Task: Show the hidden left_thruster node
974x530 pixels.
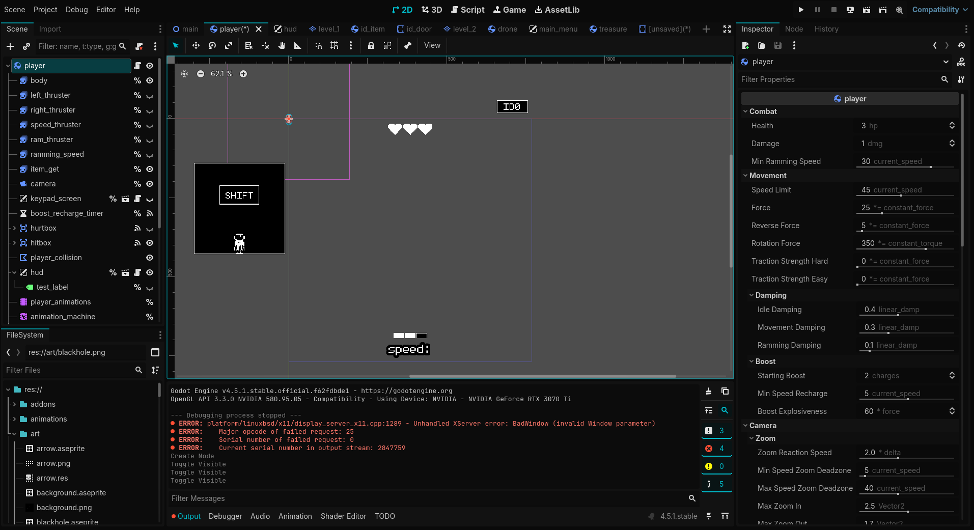Action: pos(150,96)
